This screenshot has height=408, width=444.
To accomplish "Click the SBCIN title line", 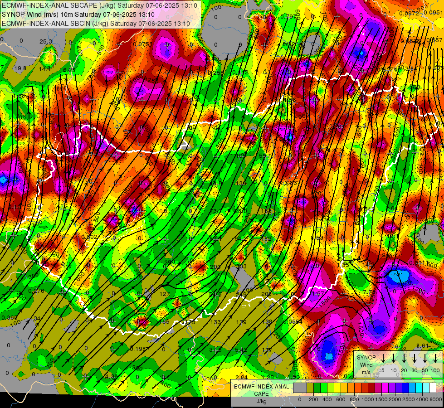I will (x=96, y=24).
